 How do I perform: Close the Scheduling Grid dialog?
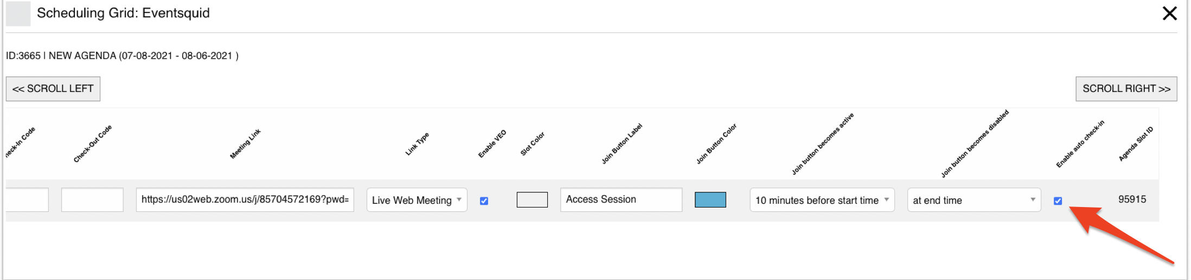[x=1169, y=14]
